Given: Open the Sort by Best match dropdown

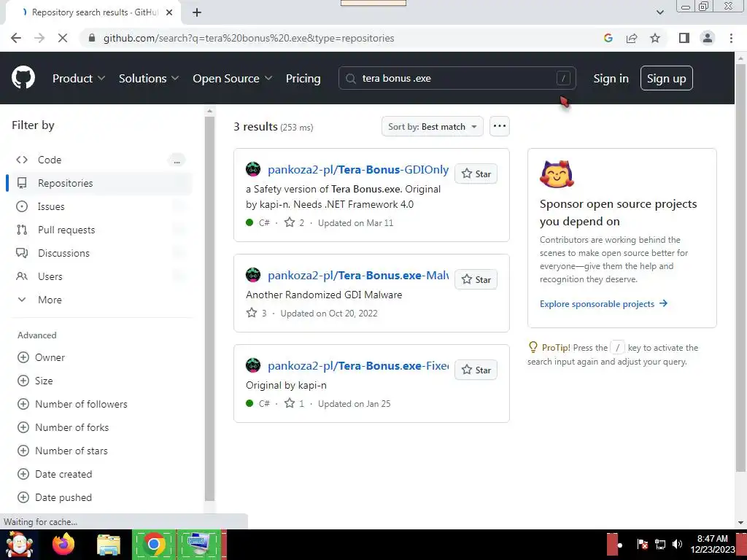Looking at the screenshot, I should pos(432,127).
